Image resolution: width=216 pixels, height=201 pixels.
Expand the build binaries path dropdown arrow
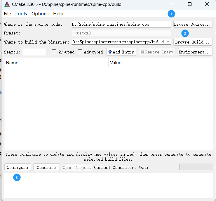point(168,42)
